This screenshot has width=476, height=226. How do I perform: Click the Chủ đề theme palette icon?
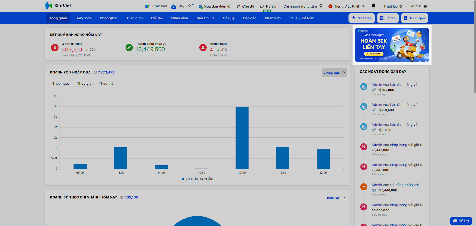click(238, 6)
